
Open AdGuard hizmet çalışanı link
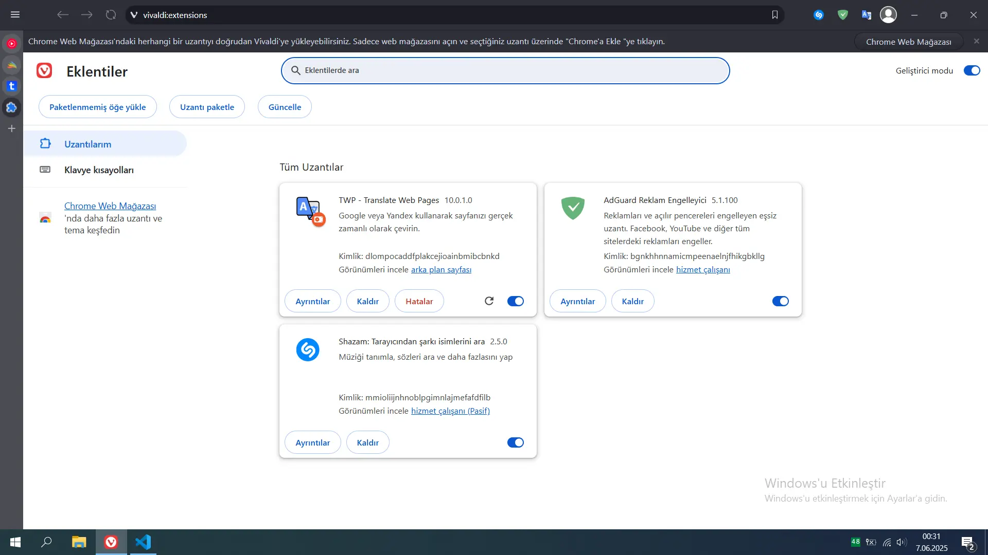(x=703, y=270)
